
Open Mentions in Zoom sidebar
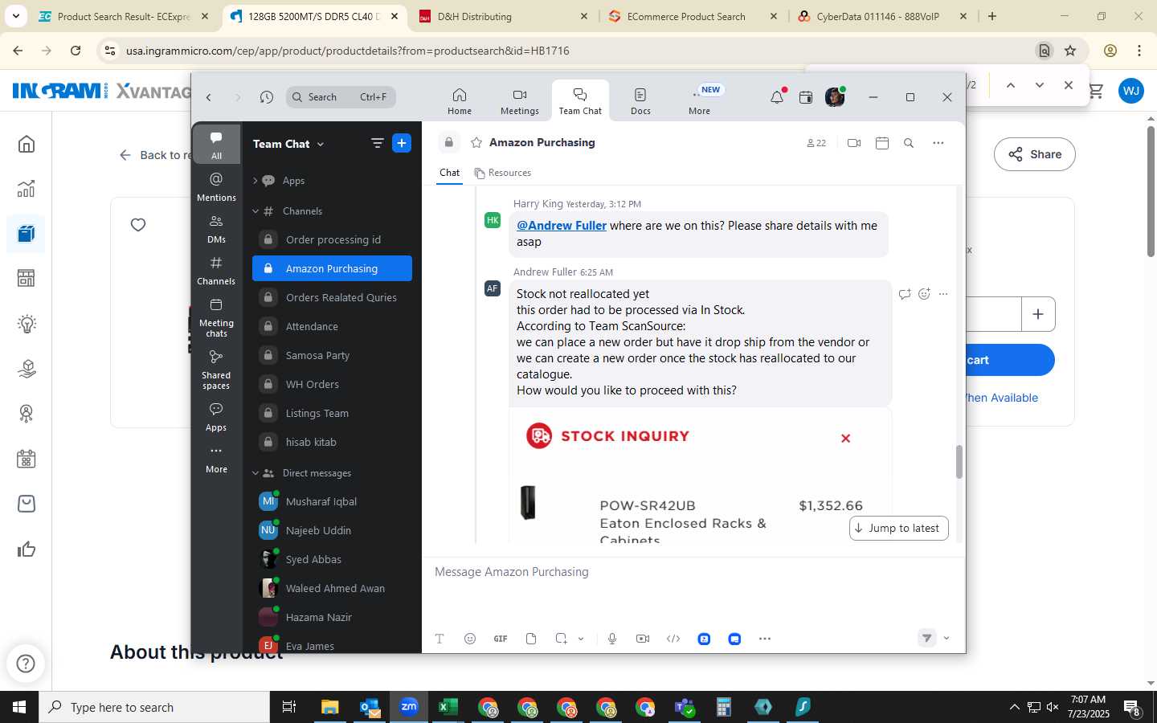tap(216, 186)
